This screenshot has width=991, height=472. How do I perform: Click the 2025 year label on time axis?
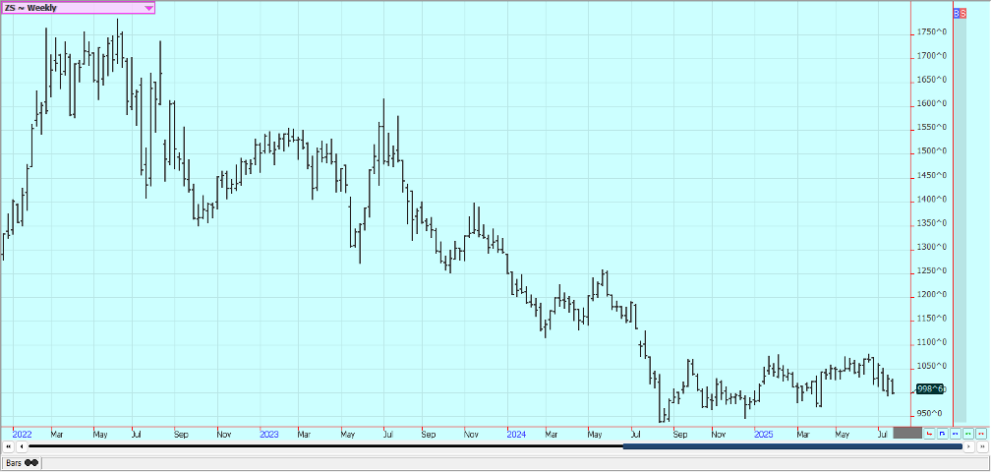click(764, 435)
